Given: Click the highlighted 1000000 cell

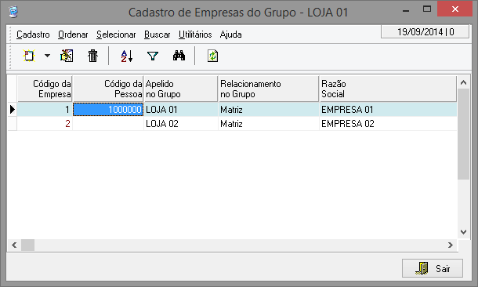Looking at the screenshot, I should tap(108, 109).
